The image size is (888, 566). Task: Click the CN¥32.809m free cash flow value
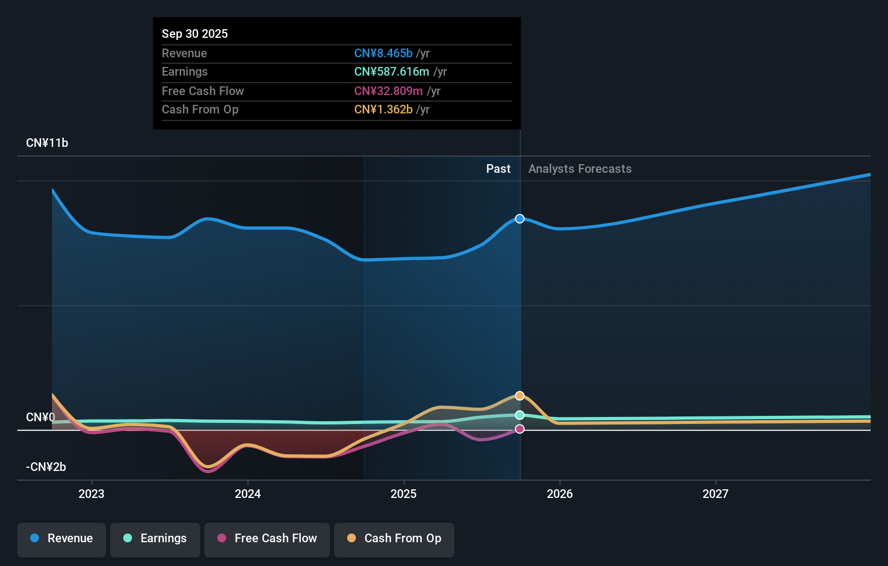[388, 91]
